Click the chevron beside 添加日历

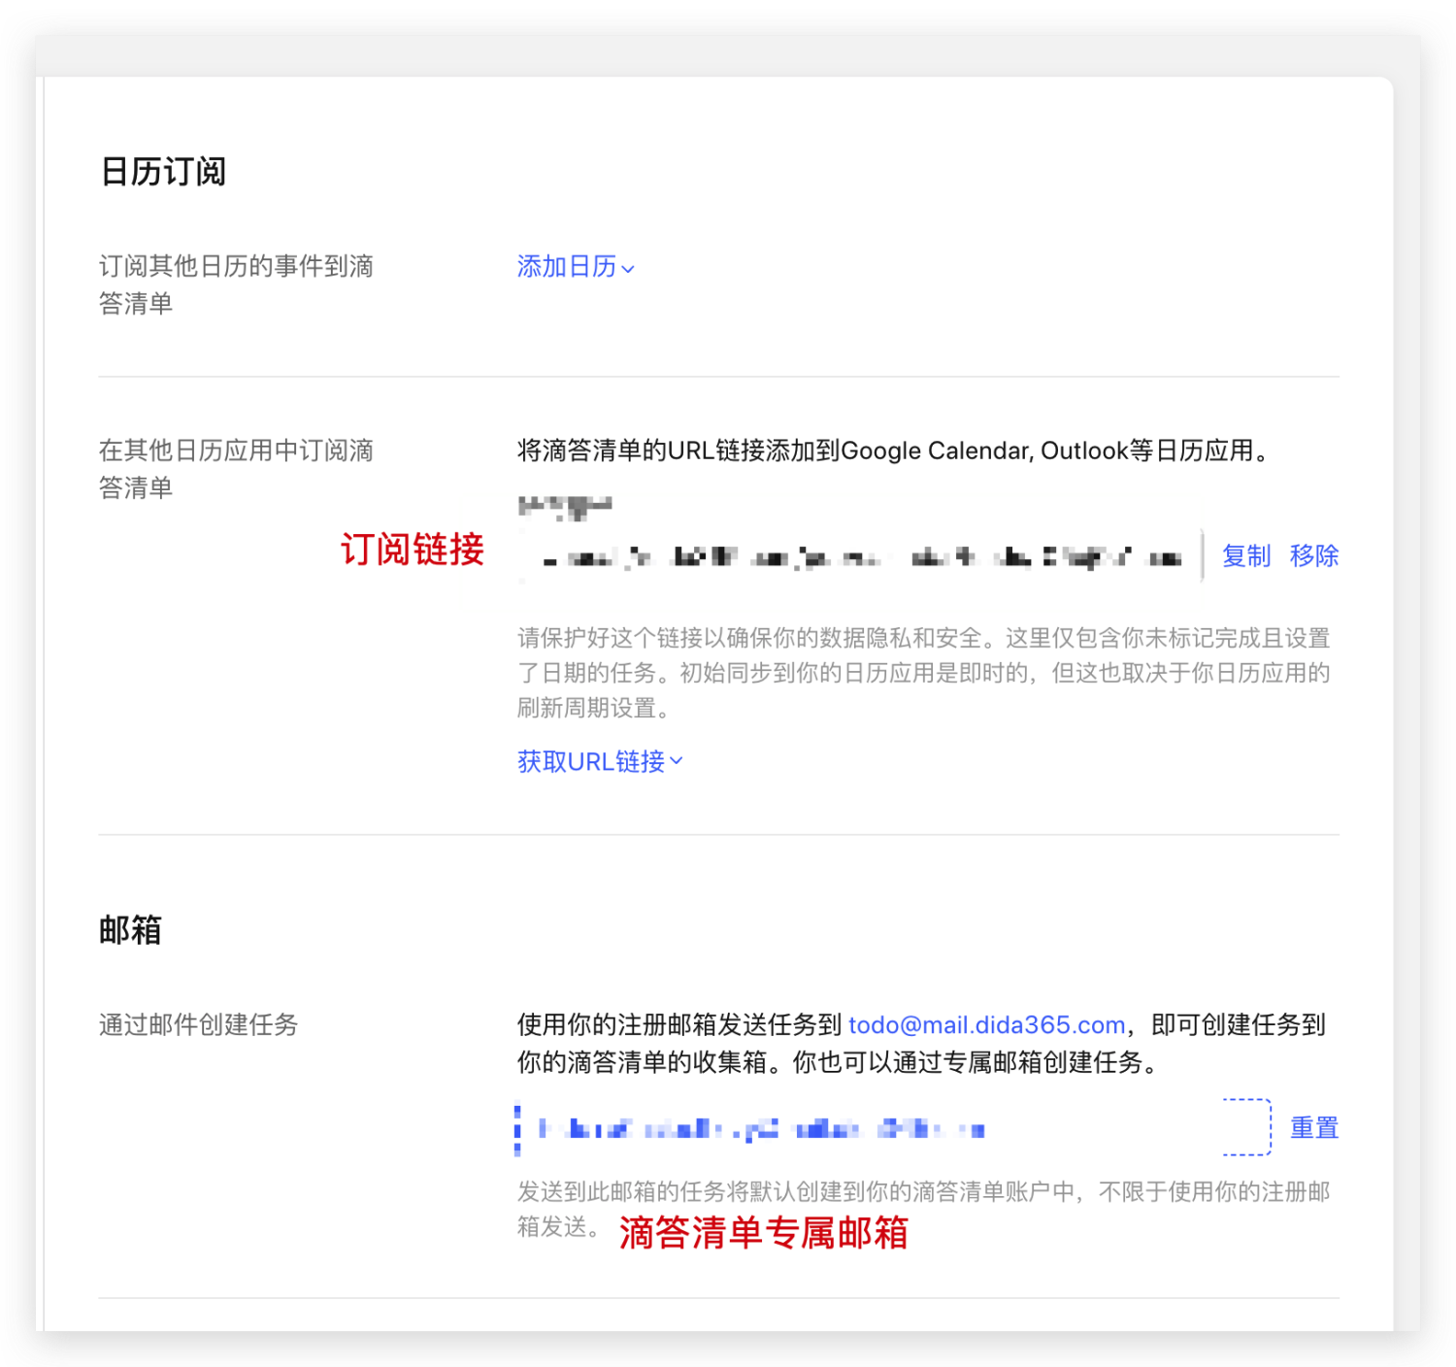point(628,269)
